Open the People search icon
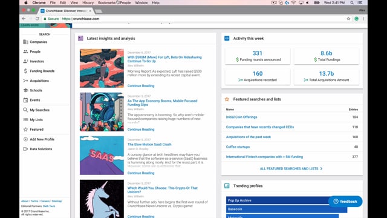 pos(25,51)
